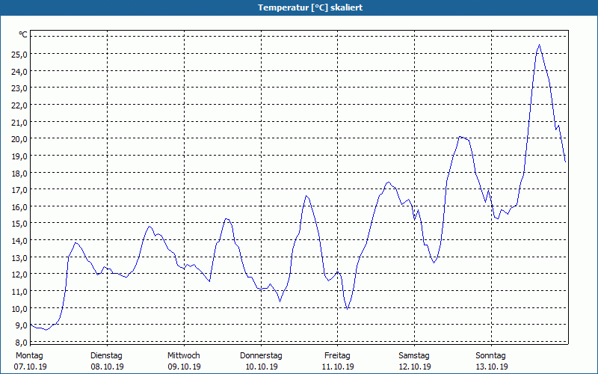The image size is (598, 374).
Task: Select the 'Mittwoch' day label
Action: [183, 356]
